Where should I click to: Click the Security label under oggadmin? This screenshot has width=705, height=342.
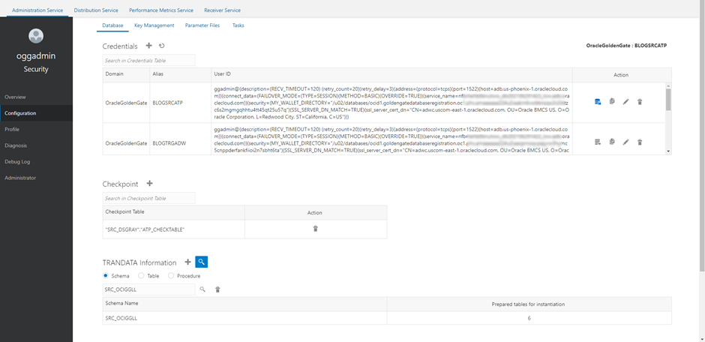(36, 69)
